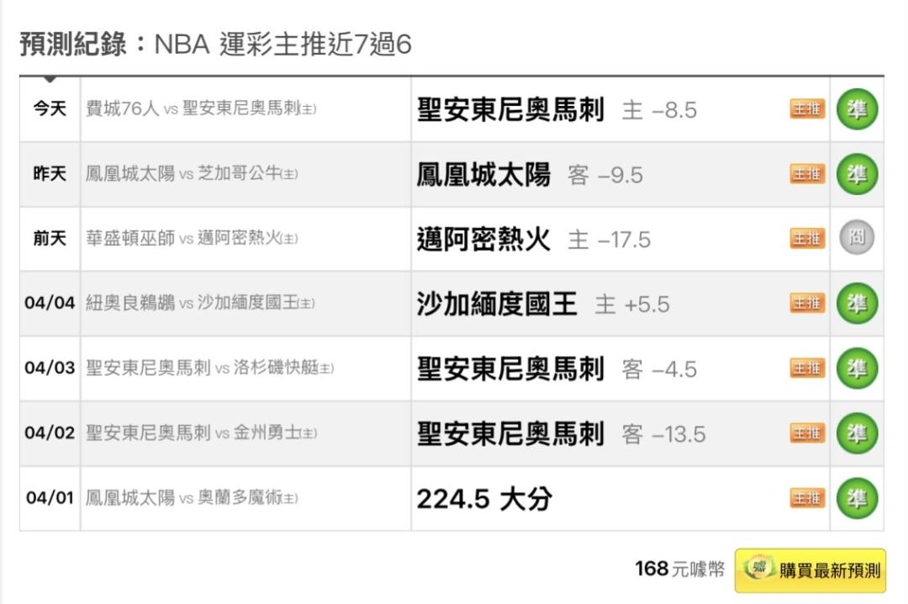This screenshot has height=604, width=908.
Task: Open the 華盛頓巫師 vs 邁阿密熱火 matchup
Action: click(x=192, y=239)
